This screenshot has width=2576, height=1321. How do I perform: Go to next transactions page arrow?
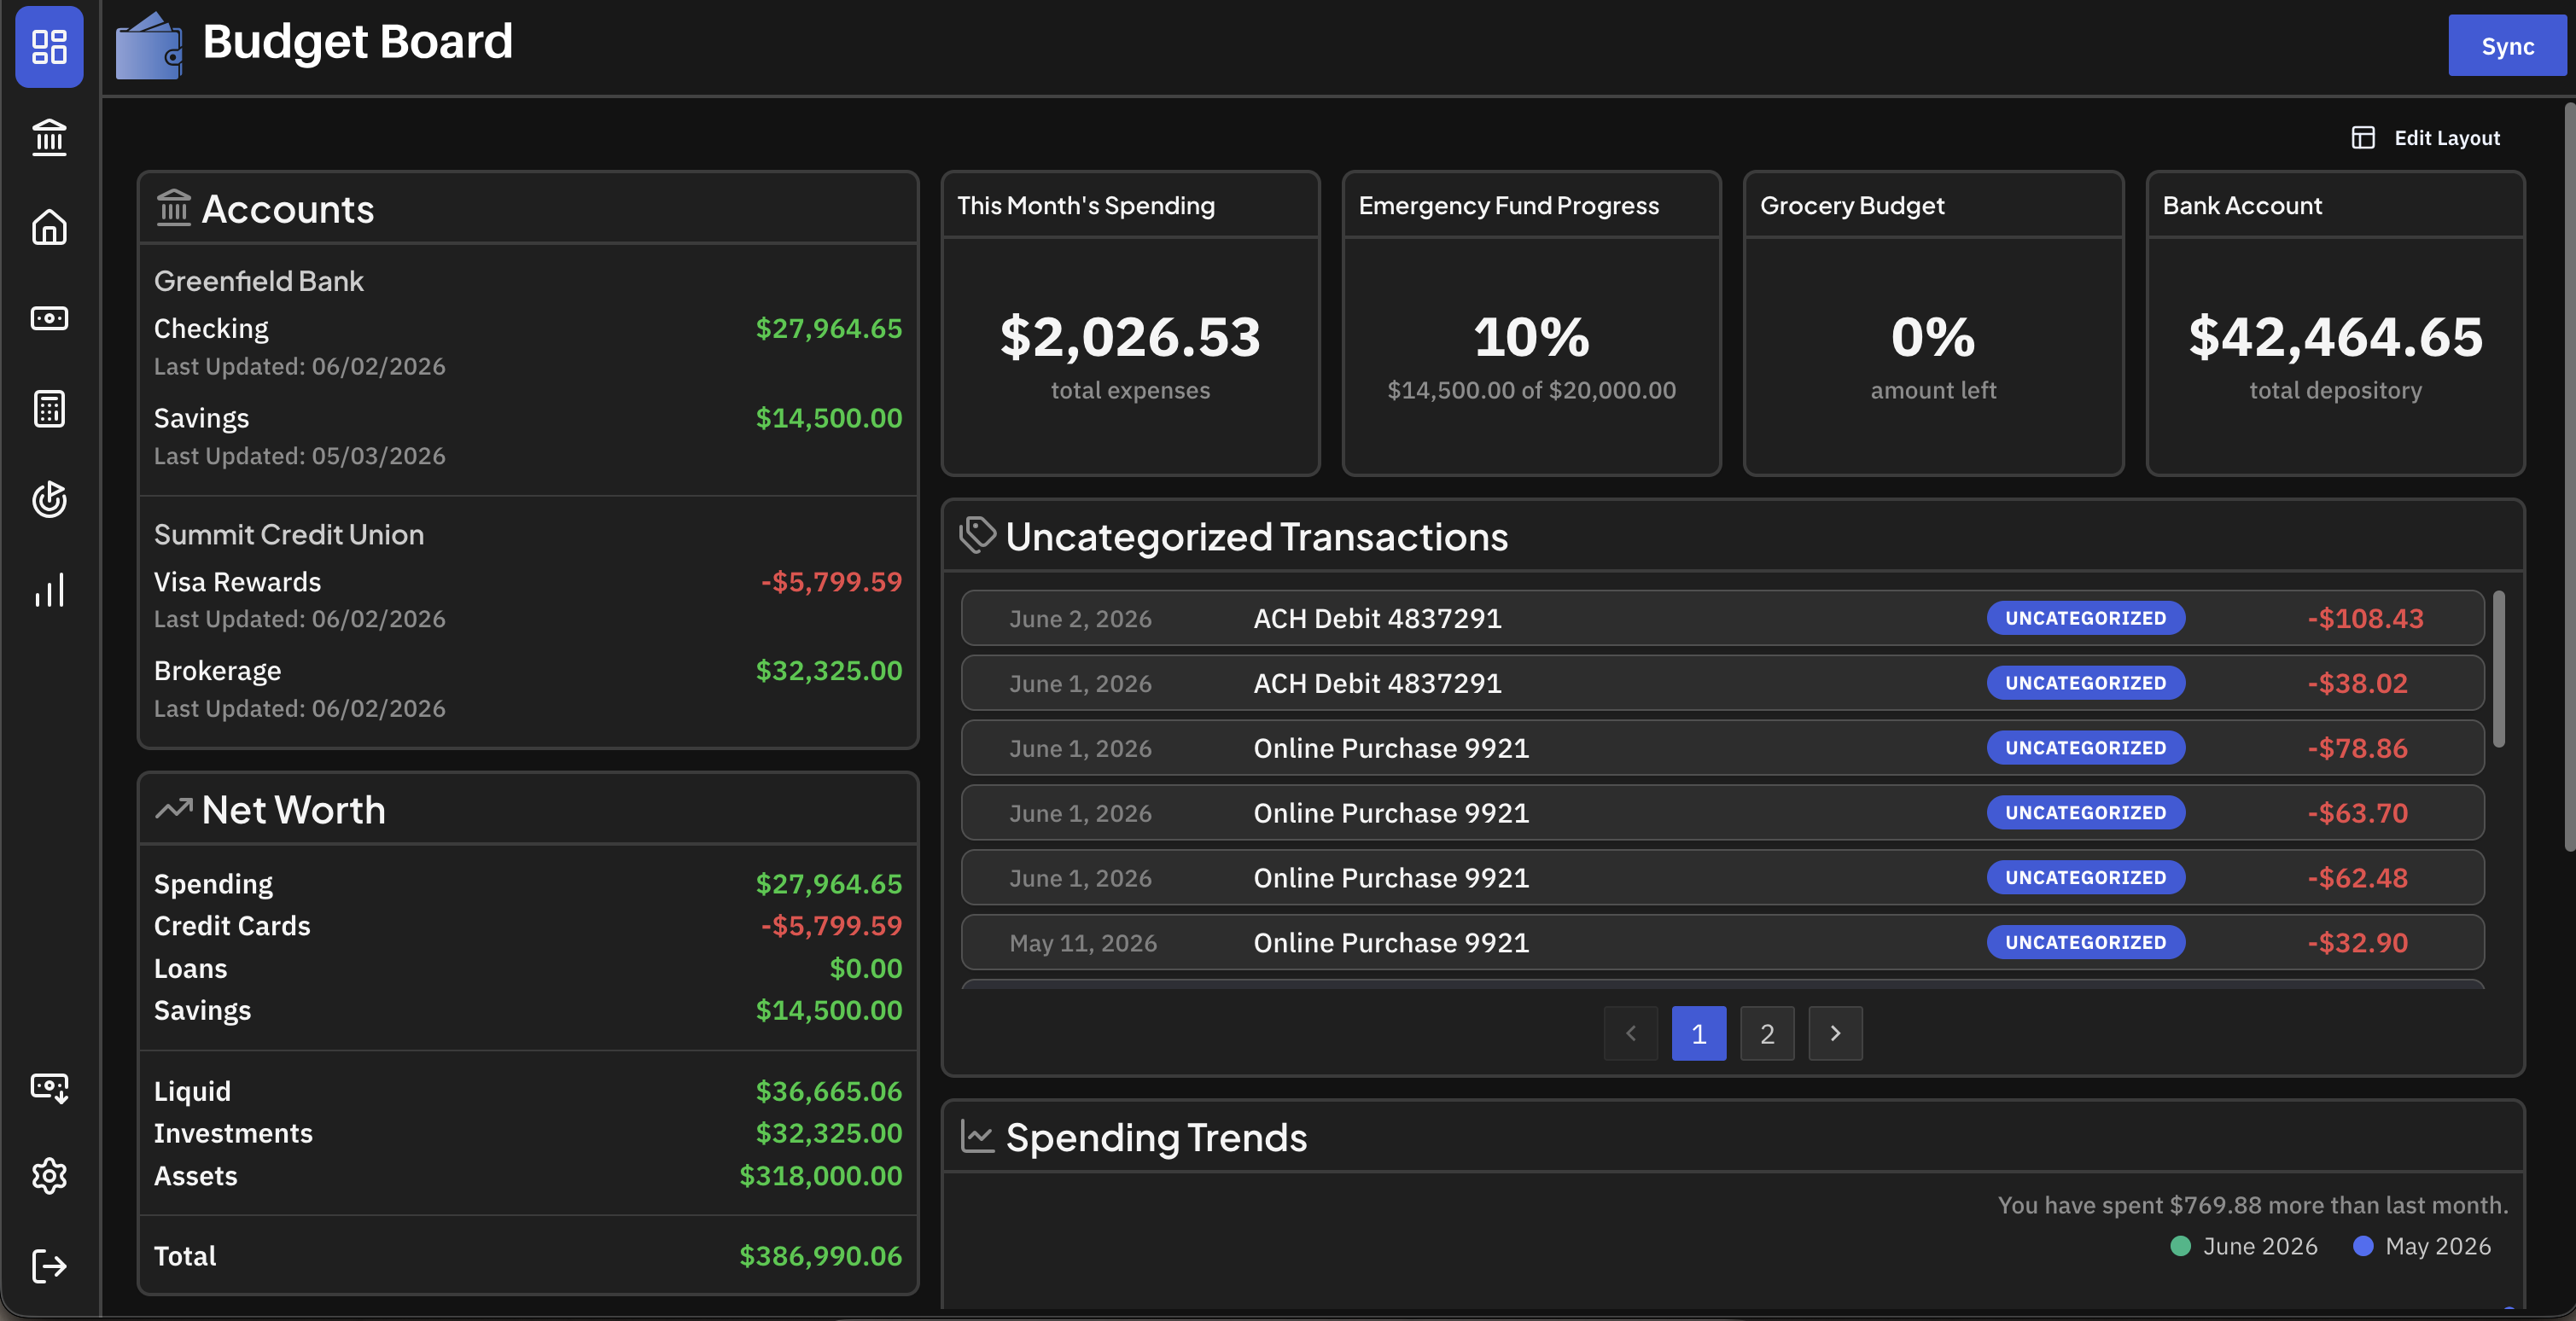pyautogui.click(x=1835, y=1033)
